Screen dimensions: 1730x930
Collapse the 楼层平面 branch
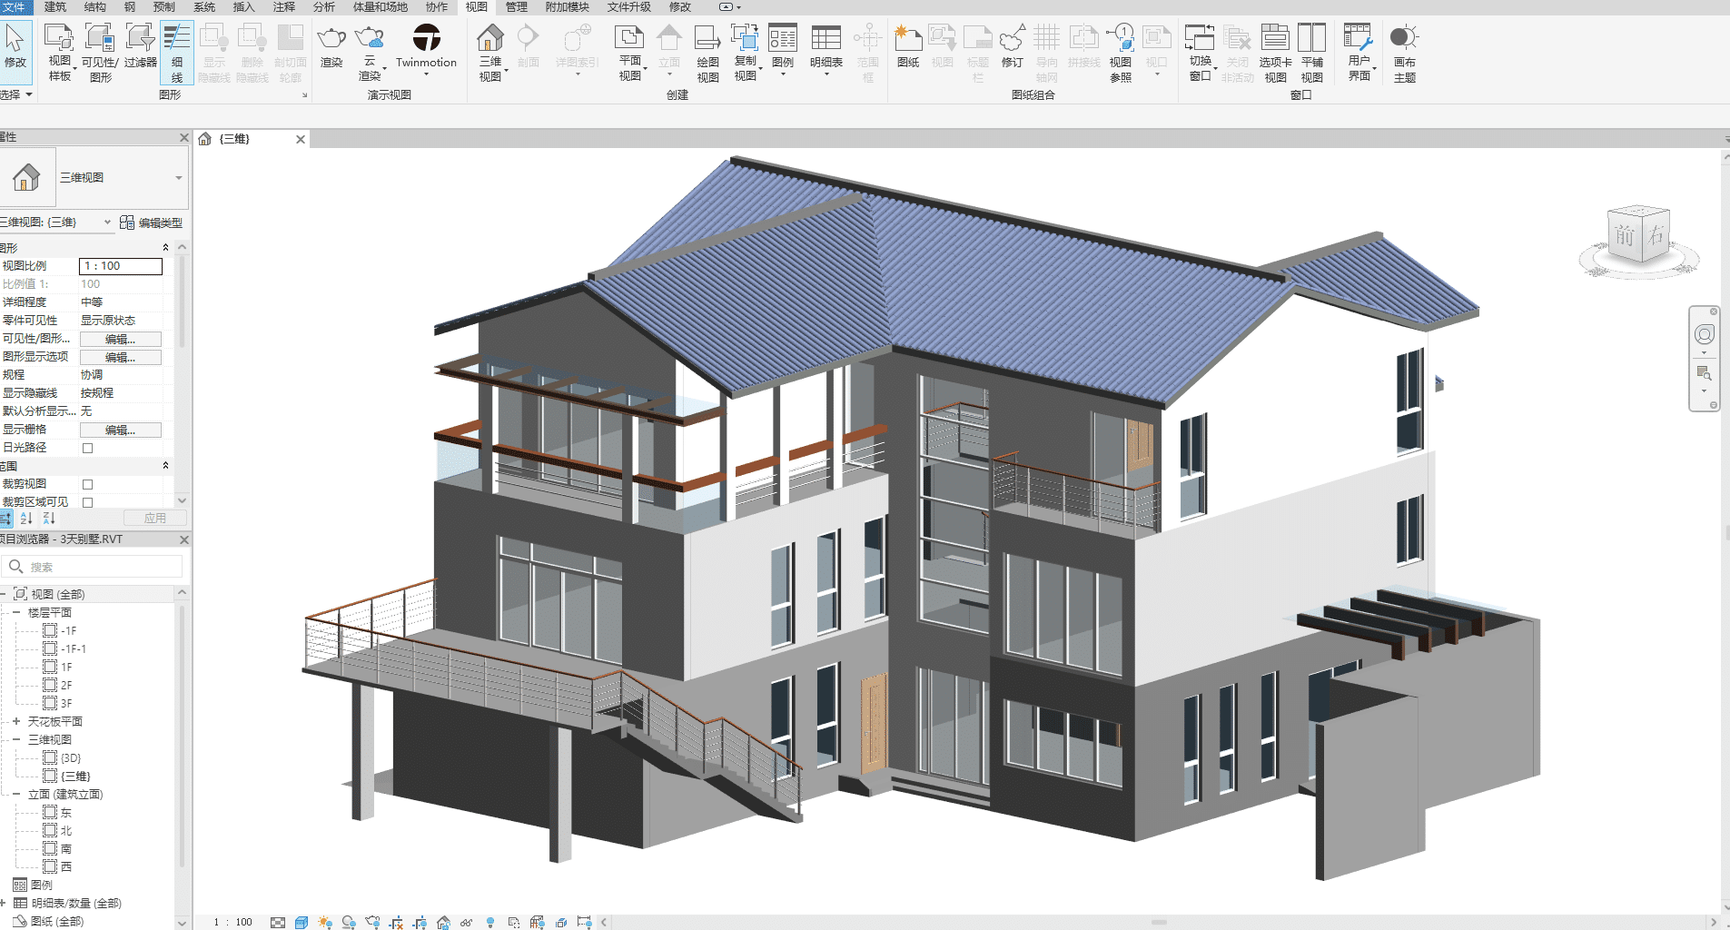click(x=15, y=611)
